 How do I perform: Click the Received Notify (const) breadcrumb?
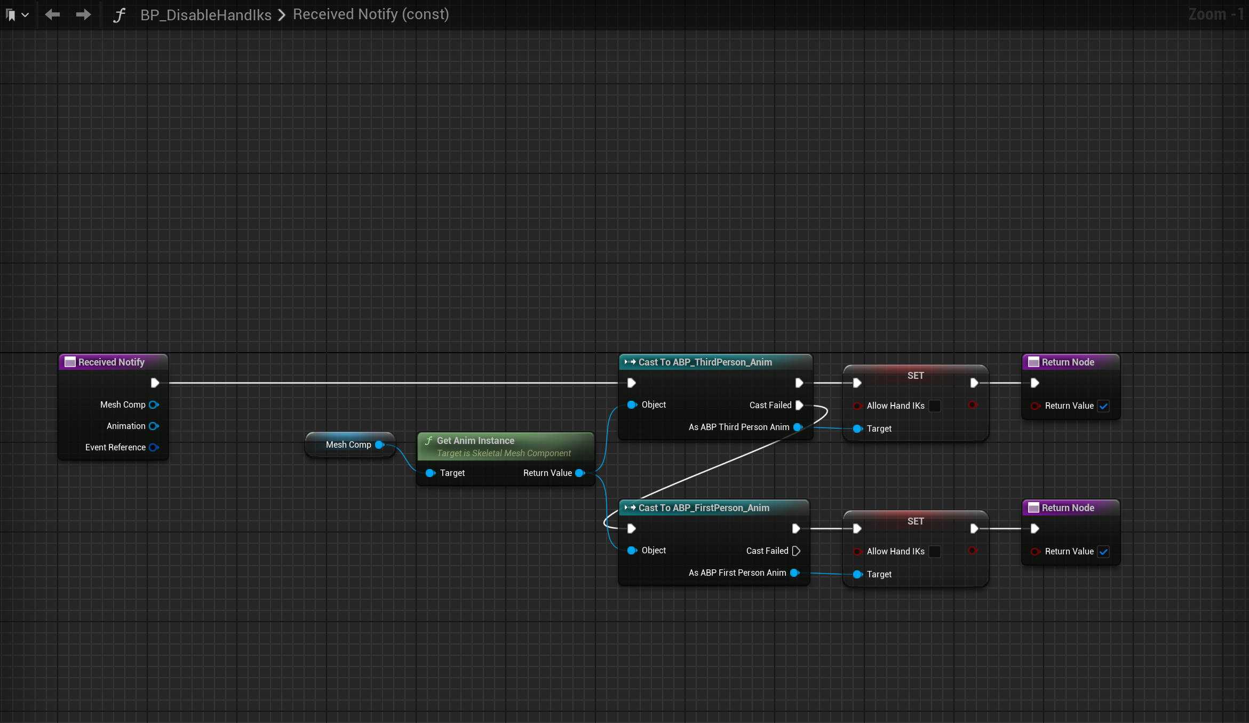(x=371, y=14)
